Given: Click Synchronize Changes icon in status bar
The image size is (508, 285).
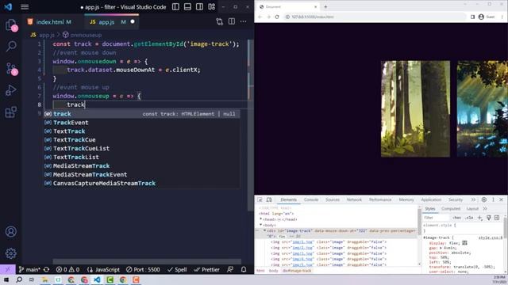Looking at the screenshot, I should 47,269.
